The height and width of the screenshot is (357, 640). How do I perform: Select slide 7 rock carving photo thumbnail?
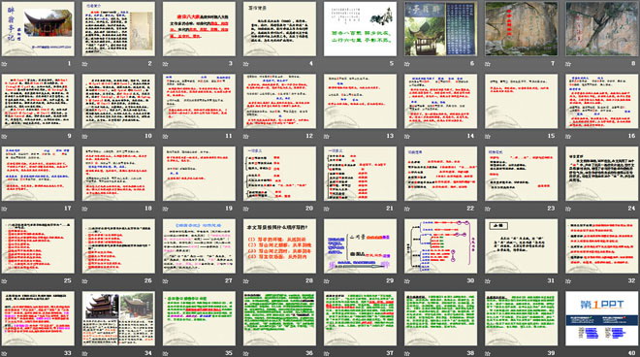(522, 29)
